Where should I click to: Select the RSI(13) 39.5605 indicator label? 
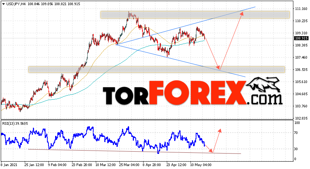tap(15, 124)
